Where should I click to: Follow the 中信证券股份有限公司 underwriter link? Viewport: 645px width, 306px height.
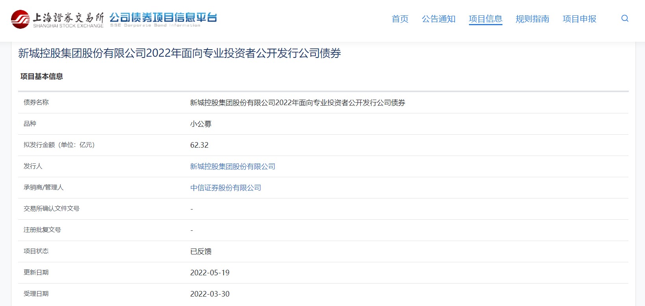click(225, 188)
